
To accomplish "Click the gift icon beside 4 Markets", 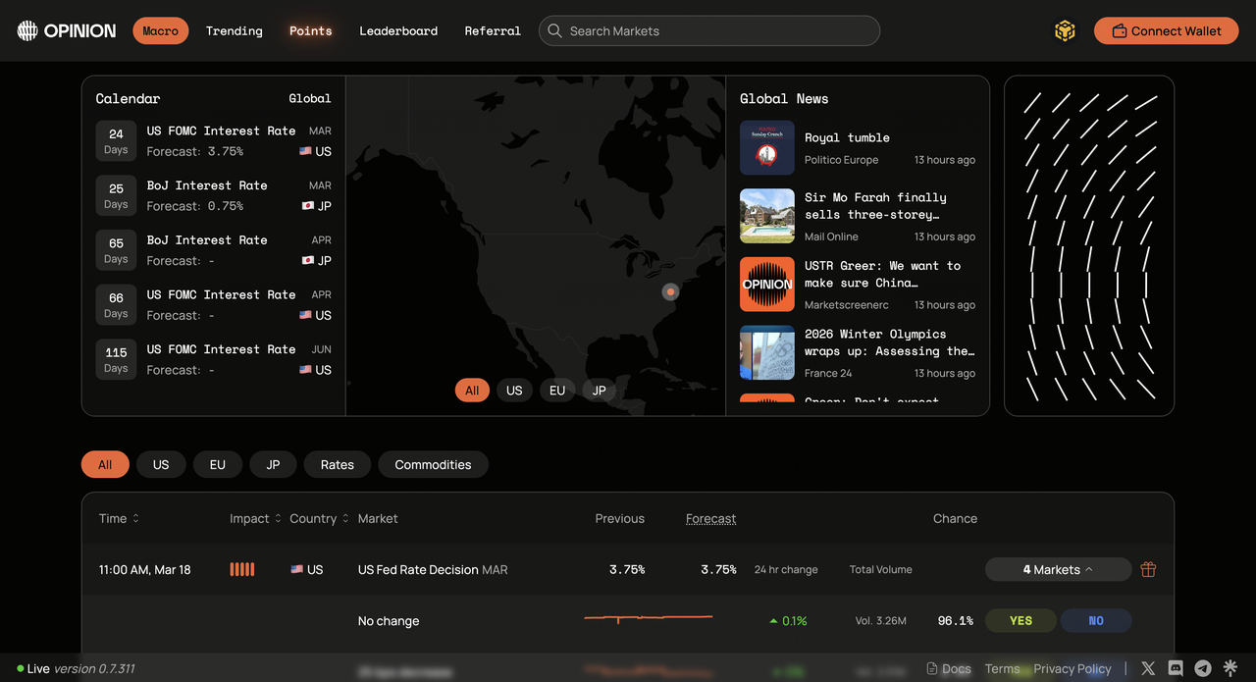I will coord(1148,569).
